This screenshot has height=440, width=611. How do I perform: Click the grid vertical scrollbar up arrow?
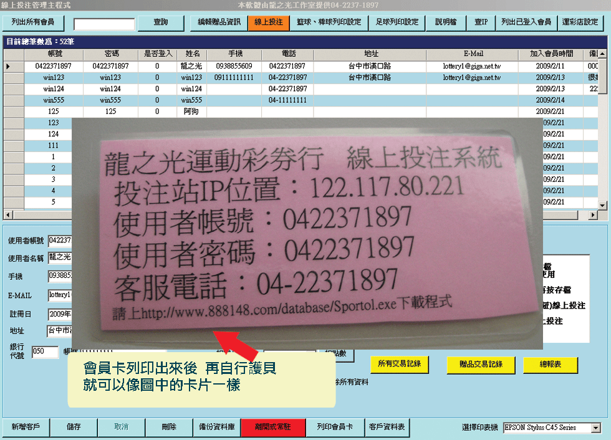tap(602, 54)
